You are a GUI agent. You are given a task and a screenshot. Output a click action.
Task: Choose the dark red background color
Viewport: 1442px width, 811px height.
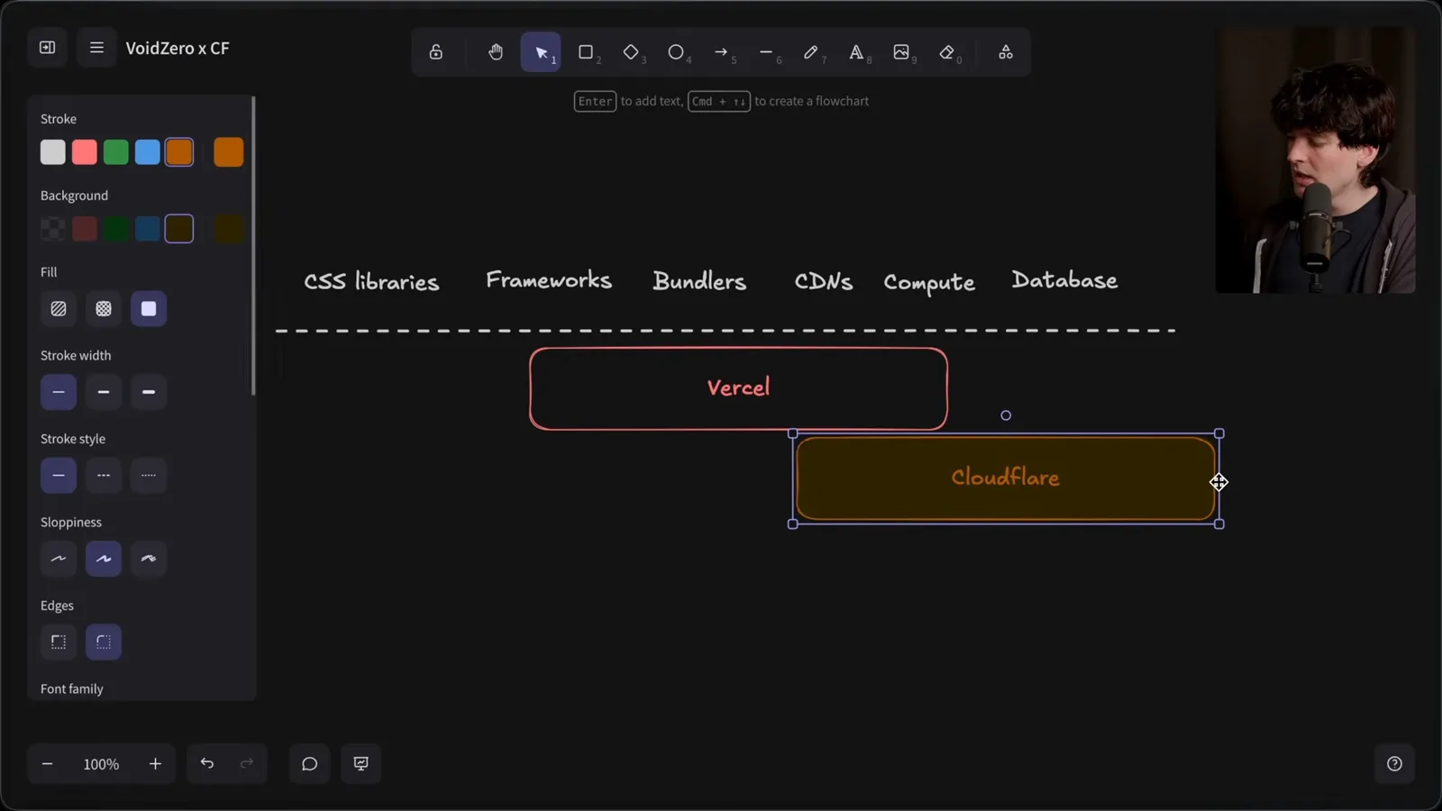[x=85, y=229]
